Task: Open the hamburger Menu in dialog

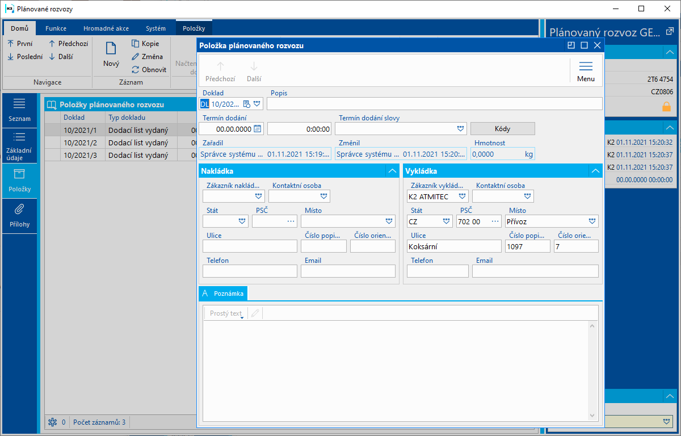Action: tap(586, 66)
